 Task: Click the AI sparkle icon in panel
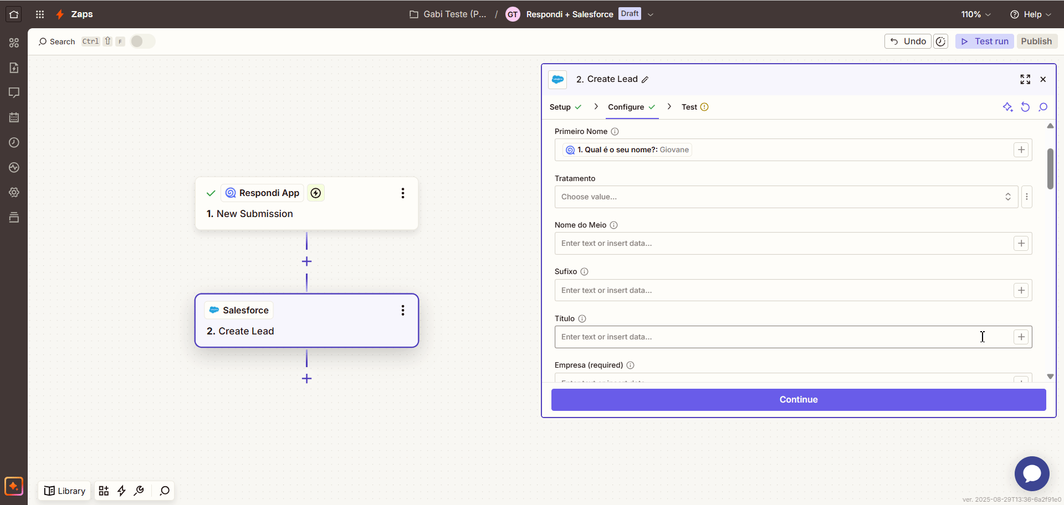point(1007,107)
